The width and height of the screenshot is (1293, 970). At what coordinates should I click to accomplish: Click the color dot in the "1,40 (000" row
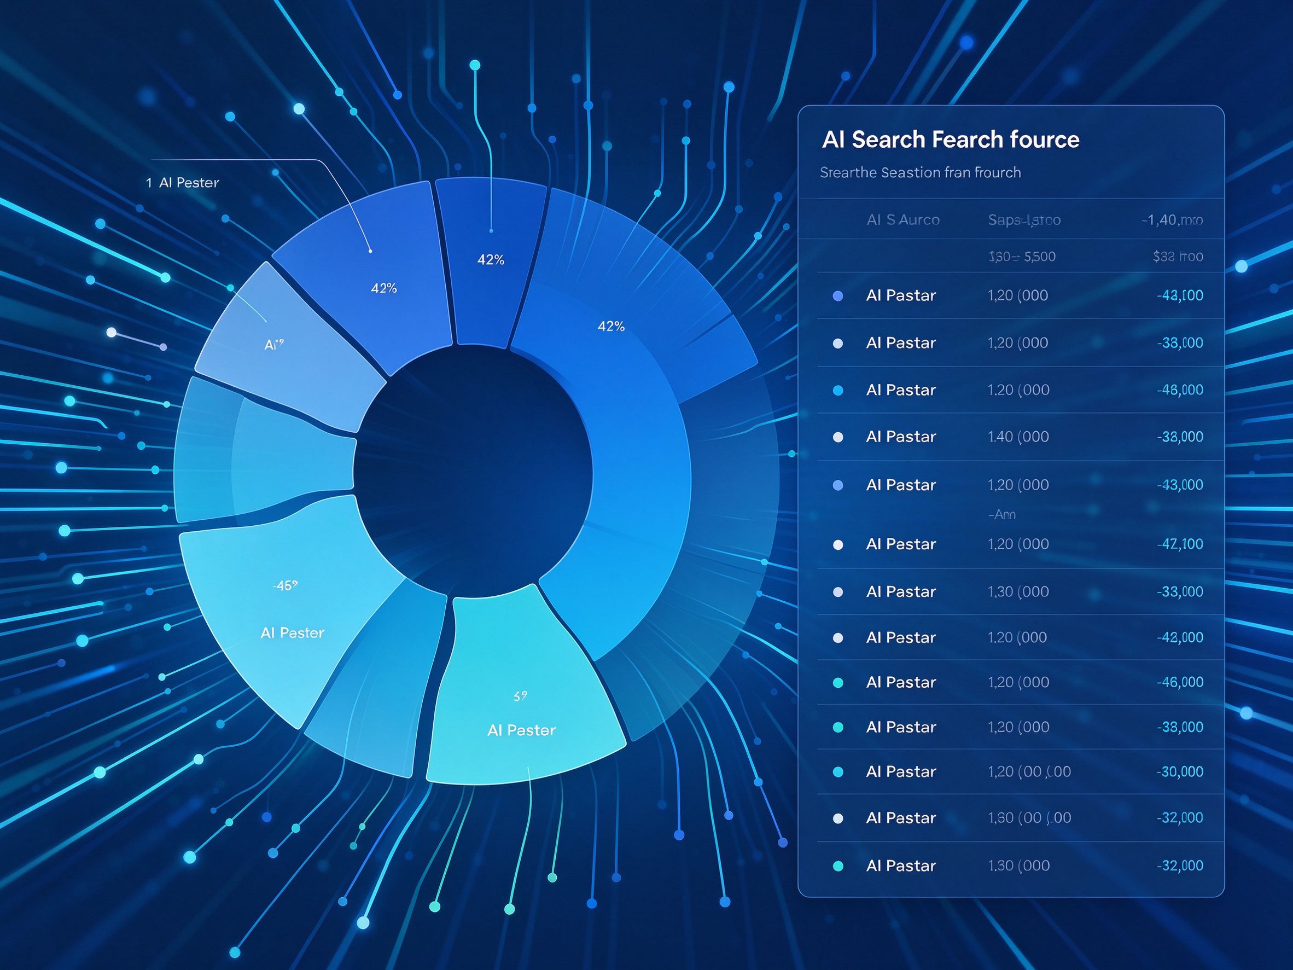(837, 437)
